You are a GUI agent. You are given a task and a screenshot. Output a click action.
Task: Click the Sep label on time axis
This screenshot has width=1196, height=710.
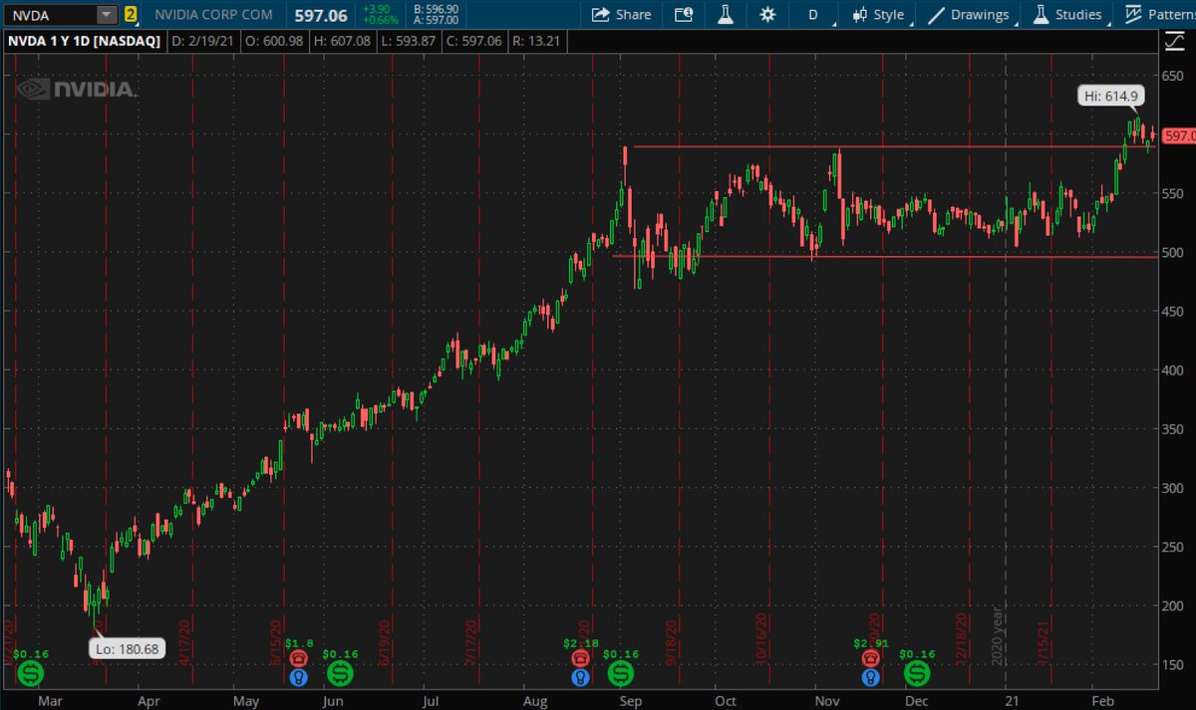pyautogui.click(x=629, y=700)
